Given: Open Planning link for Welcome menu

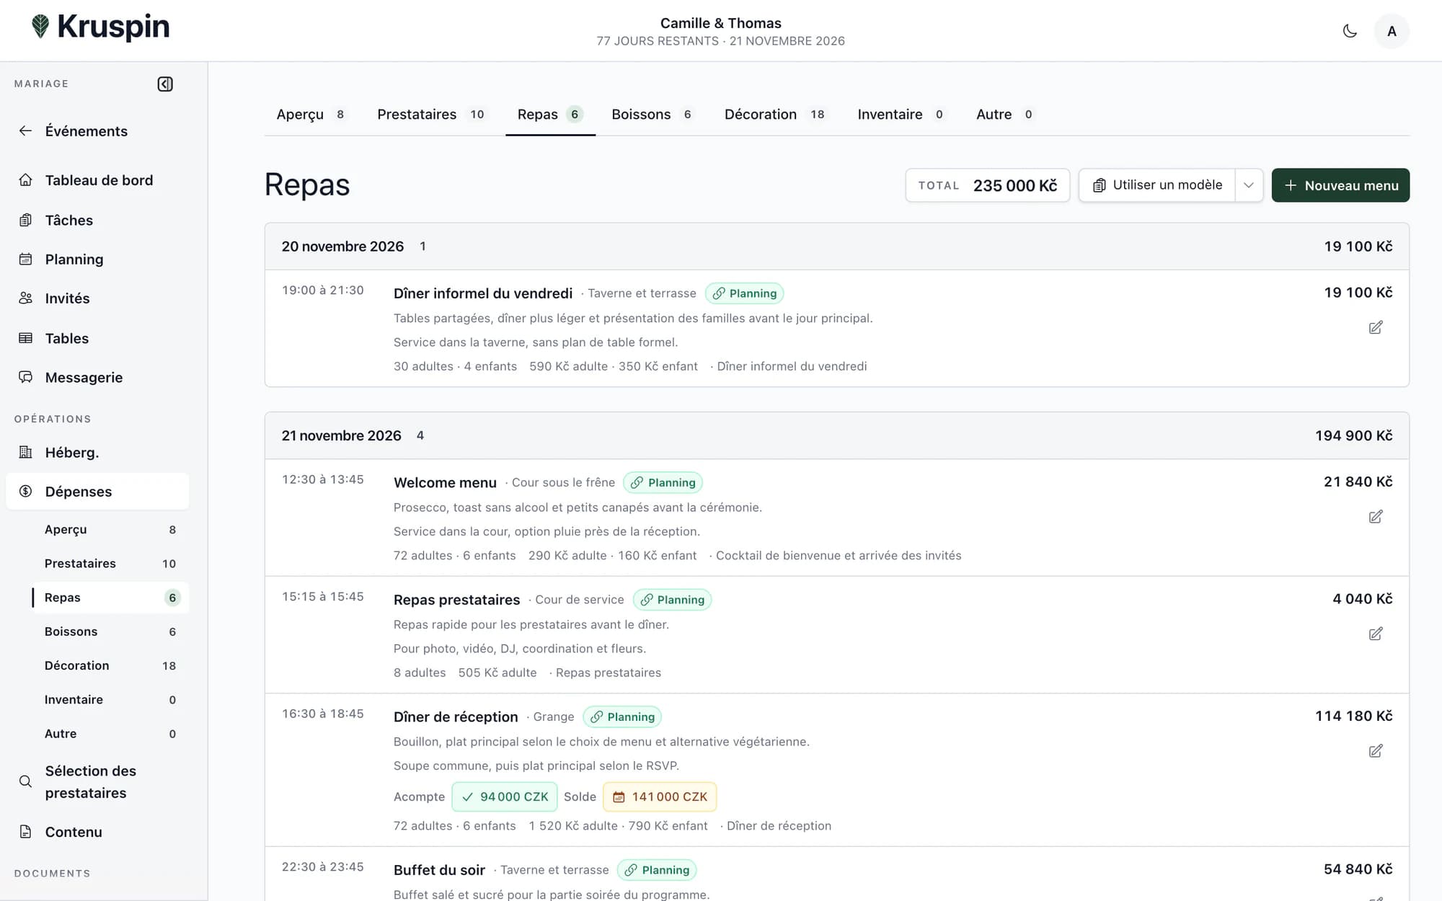Looking at the screenshot, I should (663, 483).
